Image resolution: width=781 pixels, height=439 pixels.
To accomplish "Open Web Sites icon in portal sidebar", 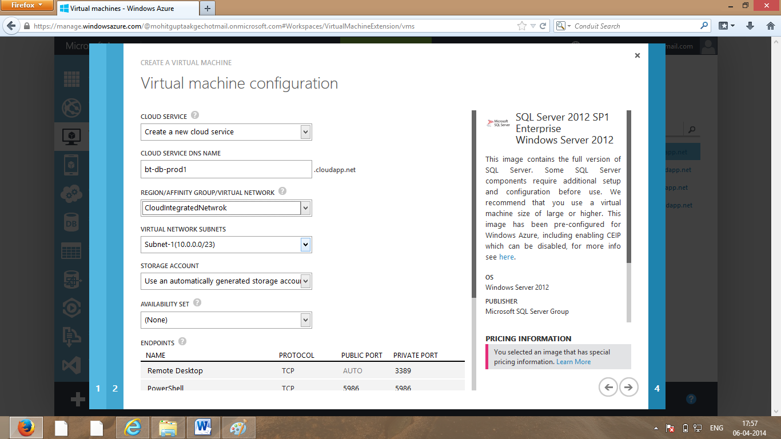I will tap(71, 107).
